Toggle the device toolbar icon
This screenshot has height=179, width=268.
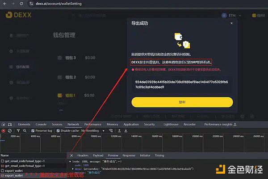10,125
